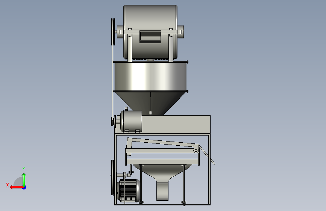Select the black finned electric motor at bottom
Viewport: 326px width, 211px height.
(x=129, y=191)
